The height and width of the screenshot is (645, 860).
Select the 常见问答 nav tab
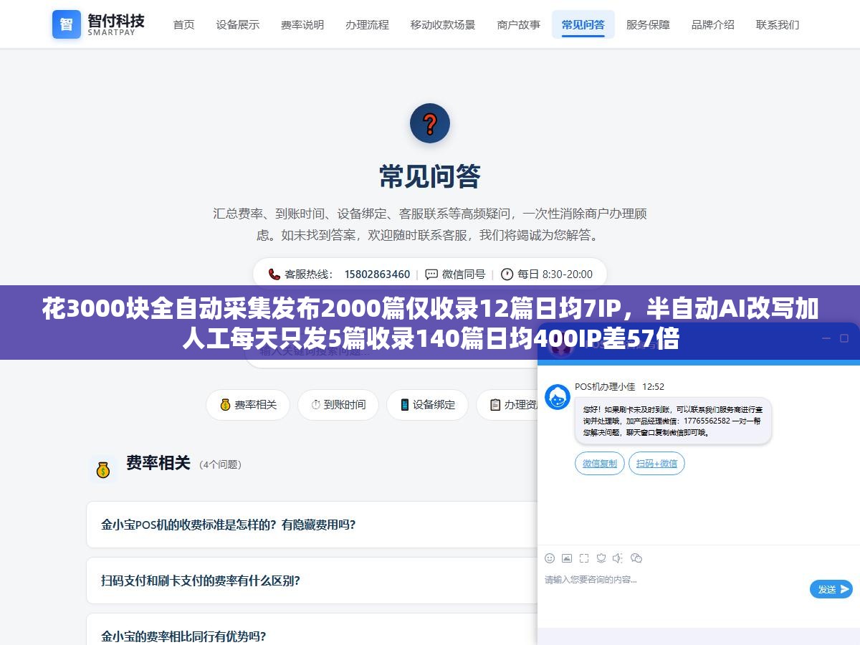[x=583, y=24]
